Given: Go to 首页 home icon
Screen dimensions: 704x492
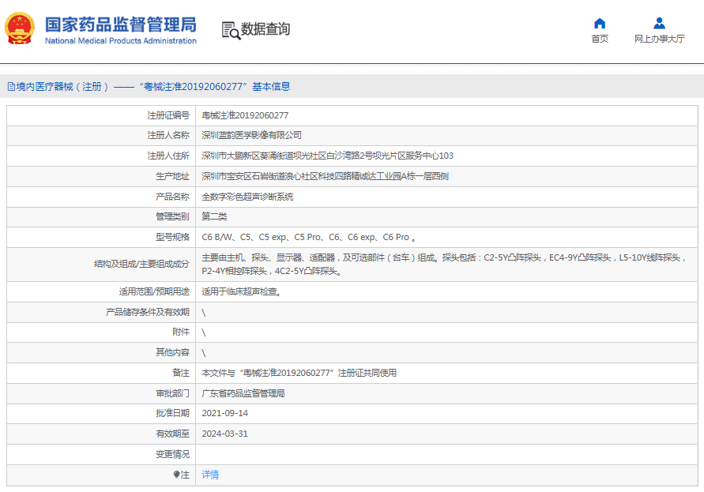Looking at the screenshot, I should [600, 23].
